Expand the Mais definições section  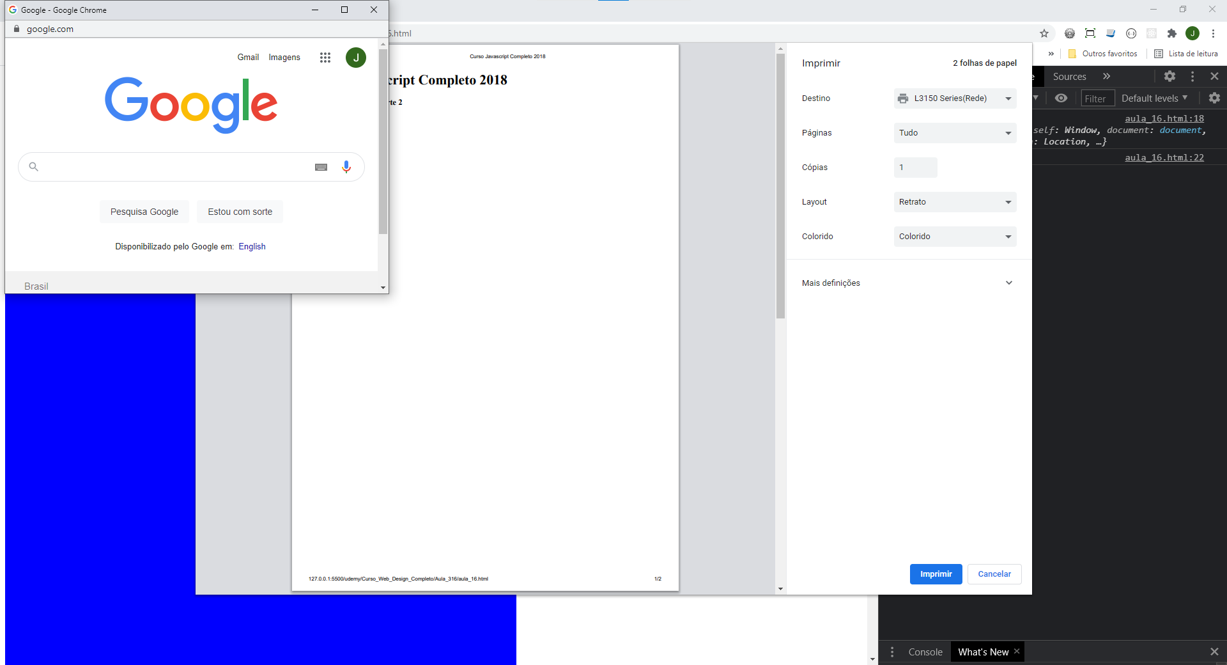[x=907, y=283]
